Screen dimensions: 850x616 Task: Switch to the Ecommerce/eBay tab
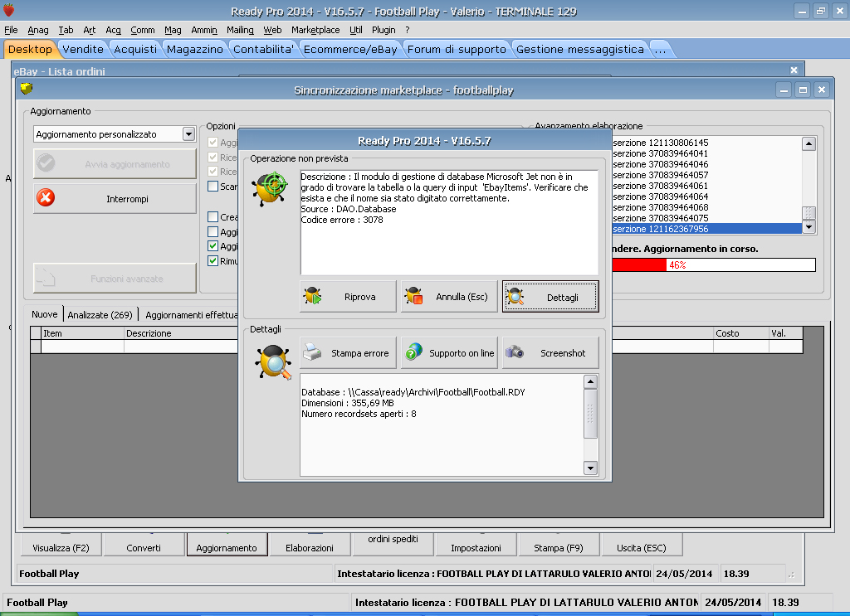point(350,49)
